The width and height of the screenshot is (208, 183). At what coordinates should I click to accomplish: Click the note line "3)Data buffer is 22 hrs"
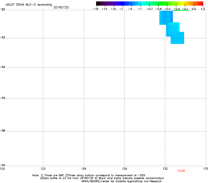click(102, 178)
